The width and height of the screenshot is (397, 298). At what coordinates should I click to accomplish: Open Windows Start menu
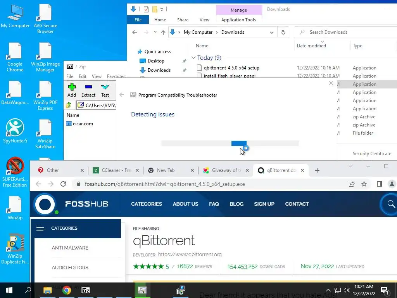(9, 290)
